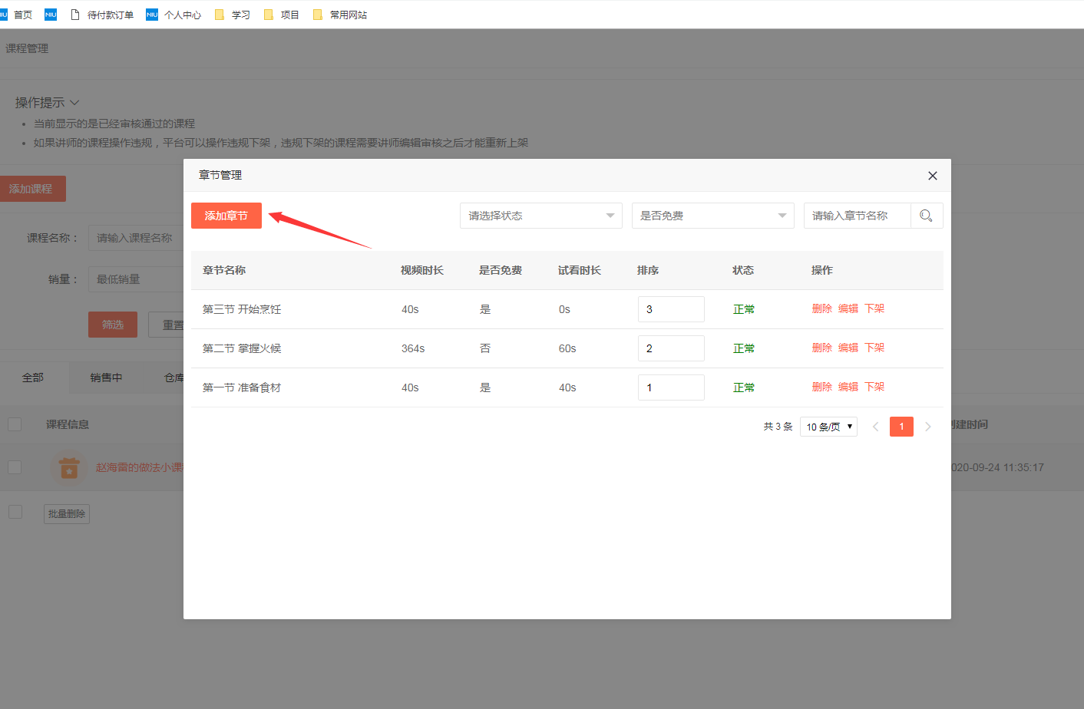Open the 是否免费 dropdown
The image size is (1084, 709).
[713, 216]
